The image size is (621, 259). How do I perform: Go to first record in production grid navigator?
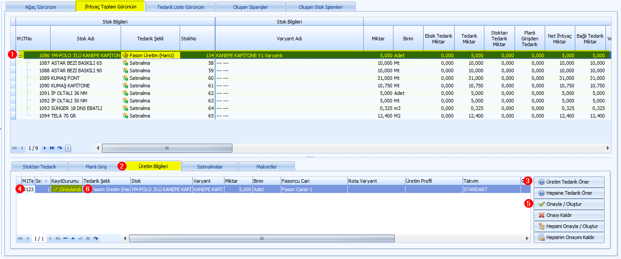(20, 239)
